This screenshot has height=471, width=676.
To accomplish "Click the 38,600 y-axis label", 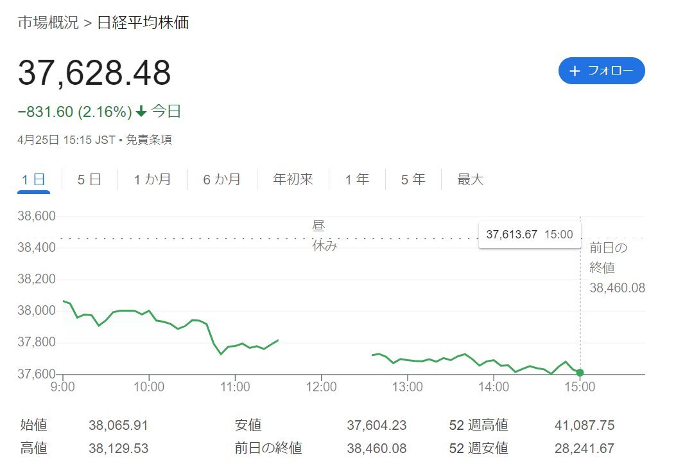I will pos(37,216).
